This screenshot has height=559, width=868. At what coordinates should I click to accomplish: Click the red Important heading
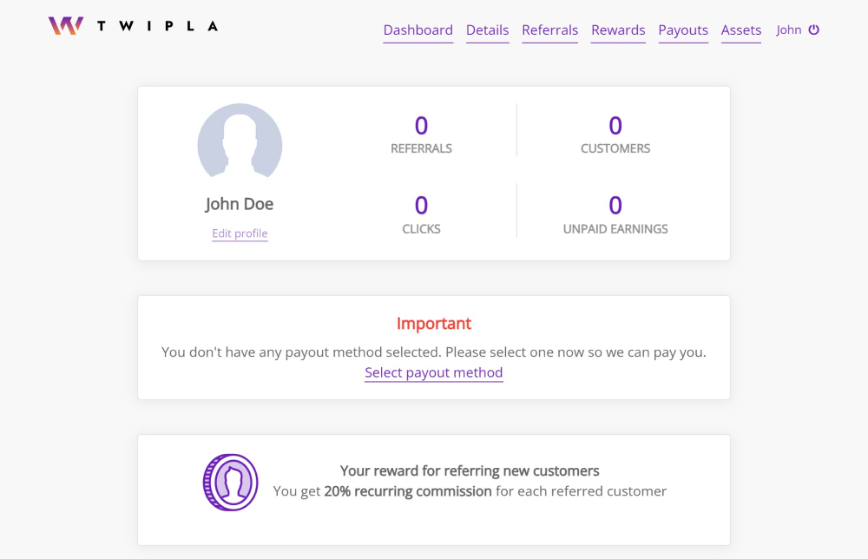(x=433, y=324)
